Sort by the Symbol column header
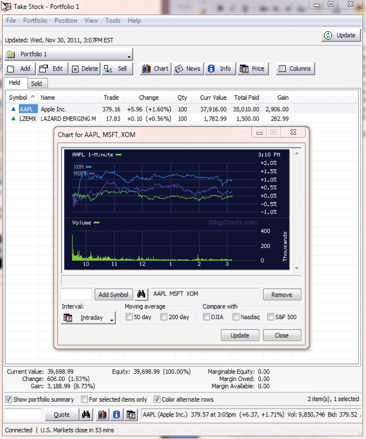 point(22,97)
